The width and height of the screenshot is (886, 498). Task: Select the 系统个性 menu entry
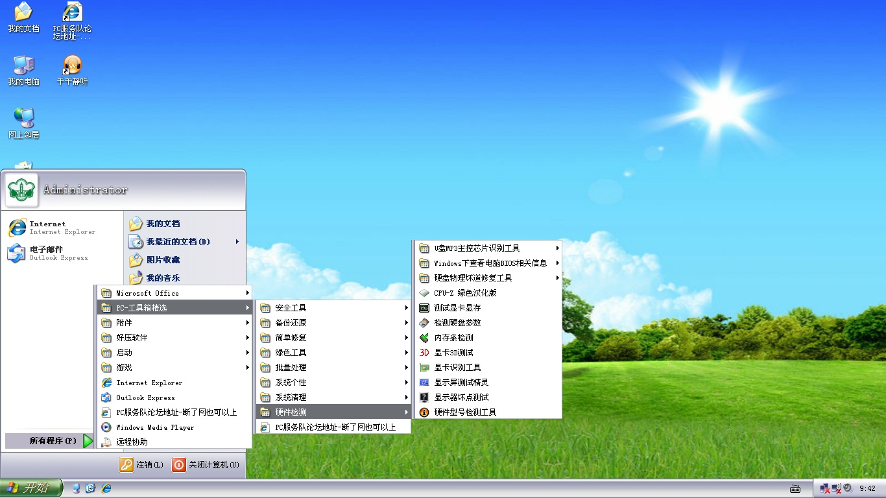click(333, 383)
